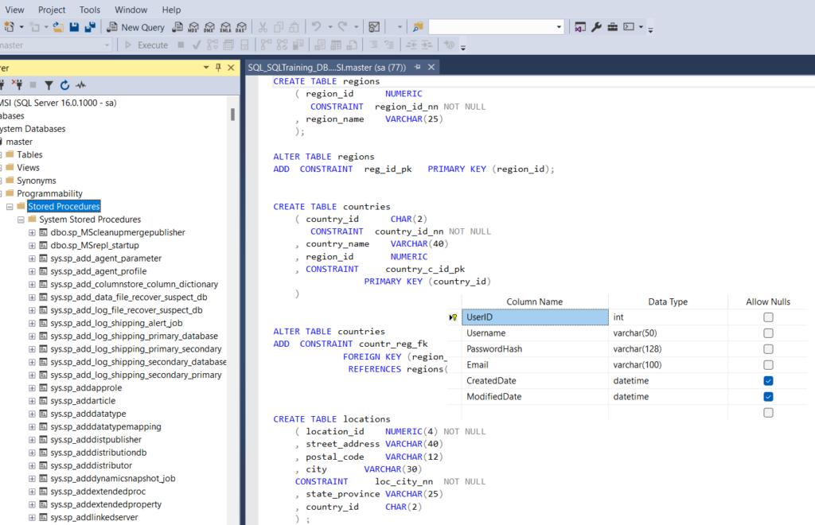Uncheck Allow Nulls for CreatedDate
The image size is (815, 525).
(x=768, y=381)
